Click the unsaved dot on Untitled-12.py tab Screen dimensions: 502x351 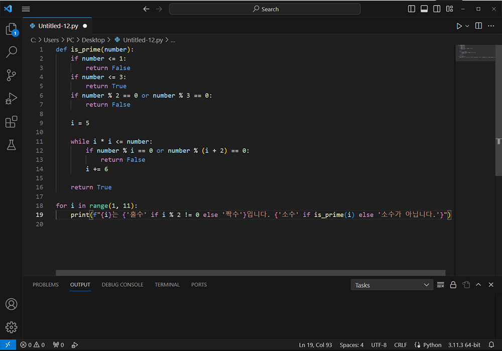tap(85, 26)
